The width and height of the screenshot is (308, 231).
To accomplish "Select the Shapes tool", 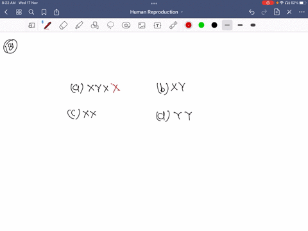I will click(x=95, y=26).
